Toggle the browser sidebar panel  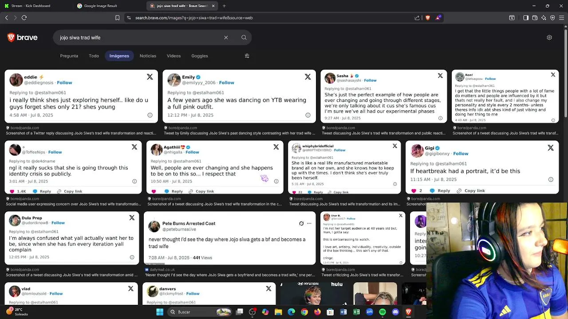tap(526, 18)
